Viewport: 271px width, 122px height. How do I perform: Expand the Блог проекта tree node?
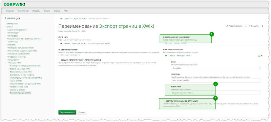pyautogui.click(x=6, y=24)
